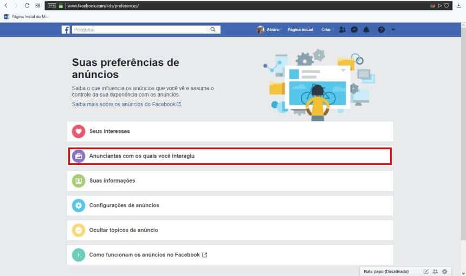
Task: Click the blue gear Configurações de anúncios icon
Action: 79,205
